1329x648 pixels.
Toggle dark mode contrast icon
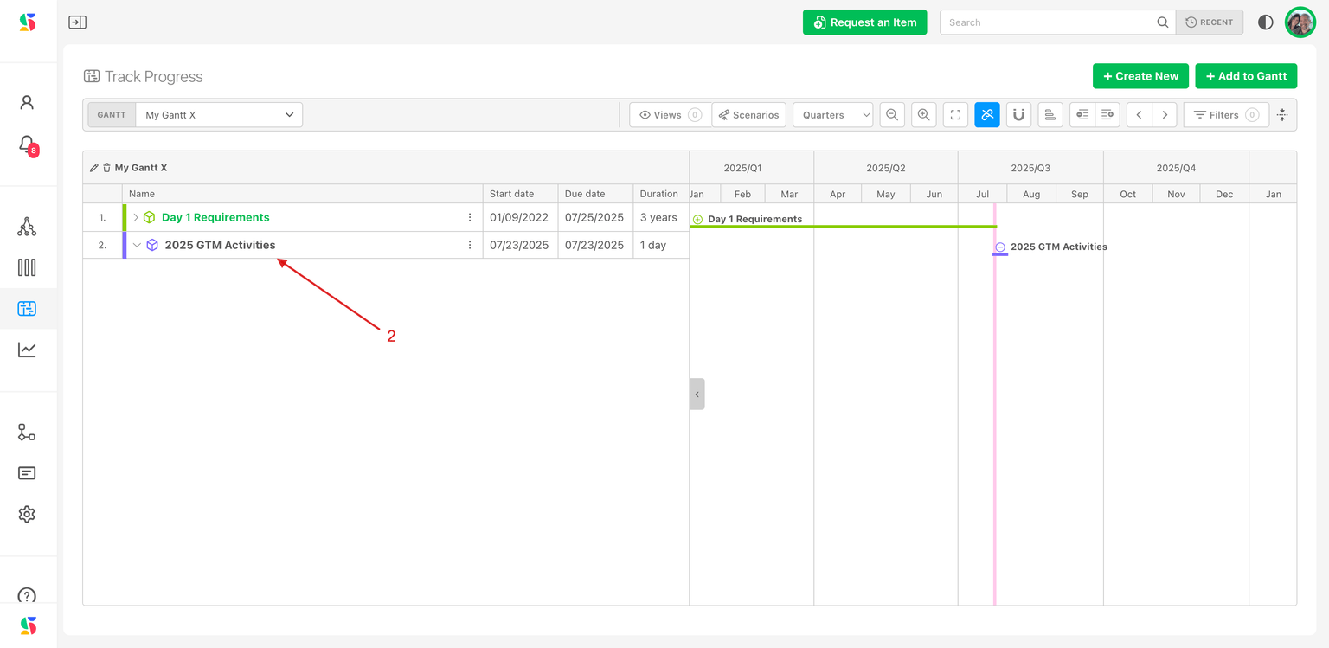coord(1265,22)
